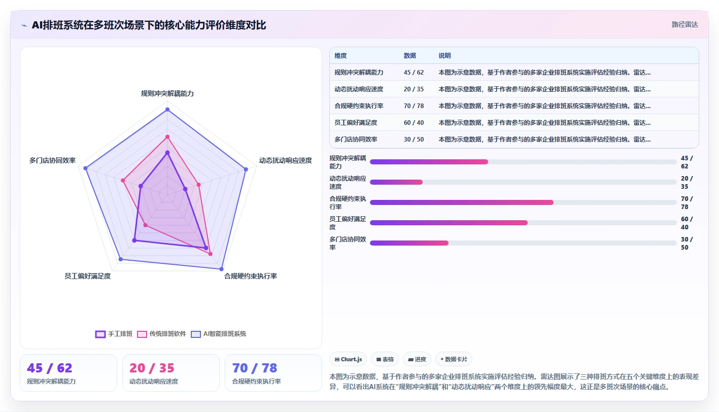Open the 45 / 62 规则冲突解耦能力 data card
This screenshot has height=412, width=719.
tap(69, 373)
